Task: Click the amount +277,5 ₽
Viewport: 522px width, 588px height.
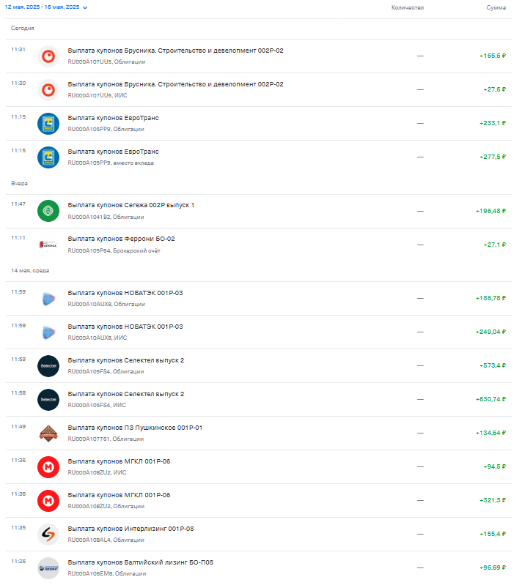Action: [x=493, y=157]
